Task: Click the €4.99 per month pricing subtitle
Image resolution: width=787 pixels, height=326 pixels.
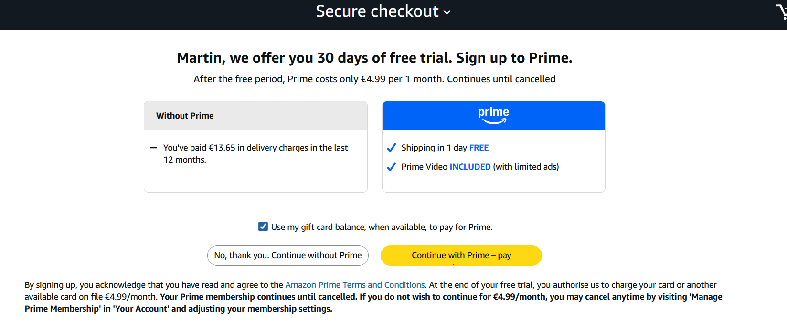Action: coord(374,79)
